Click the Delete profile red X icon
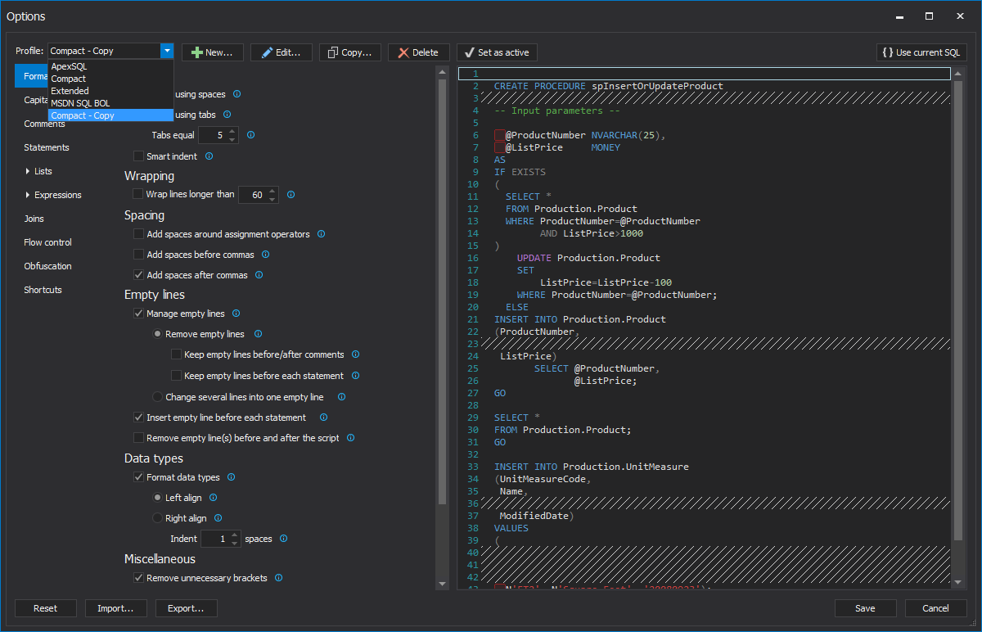Screen dimensions: 982x632 [403, 52]
